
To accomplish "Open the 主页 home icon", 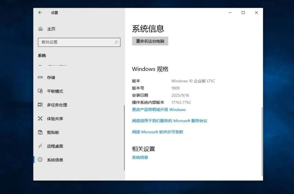I will (40, 29).
